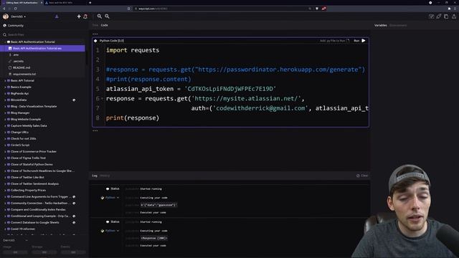Screen dimensions: 459x258
Task: Open the Variables tab
Action: pos(381,26)
